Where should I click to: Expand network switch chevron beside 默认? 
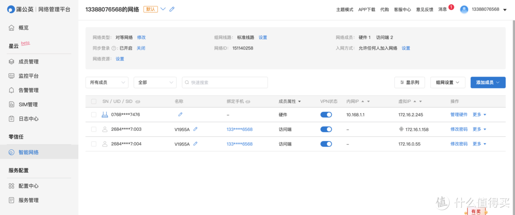click(163, 9)
